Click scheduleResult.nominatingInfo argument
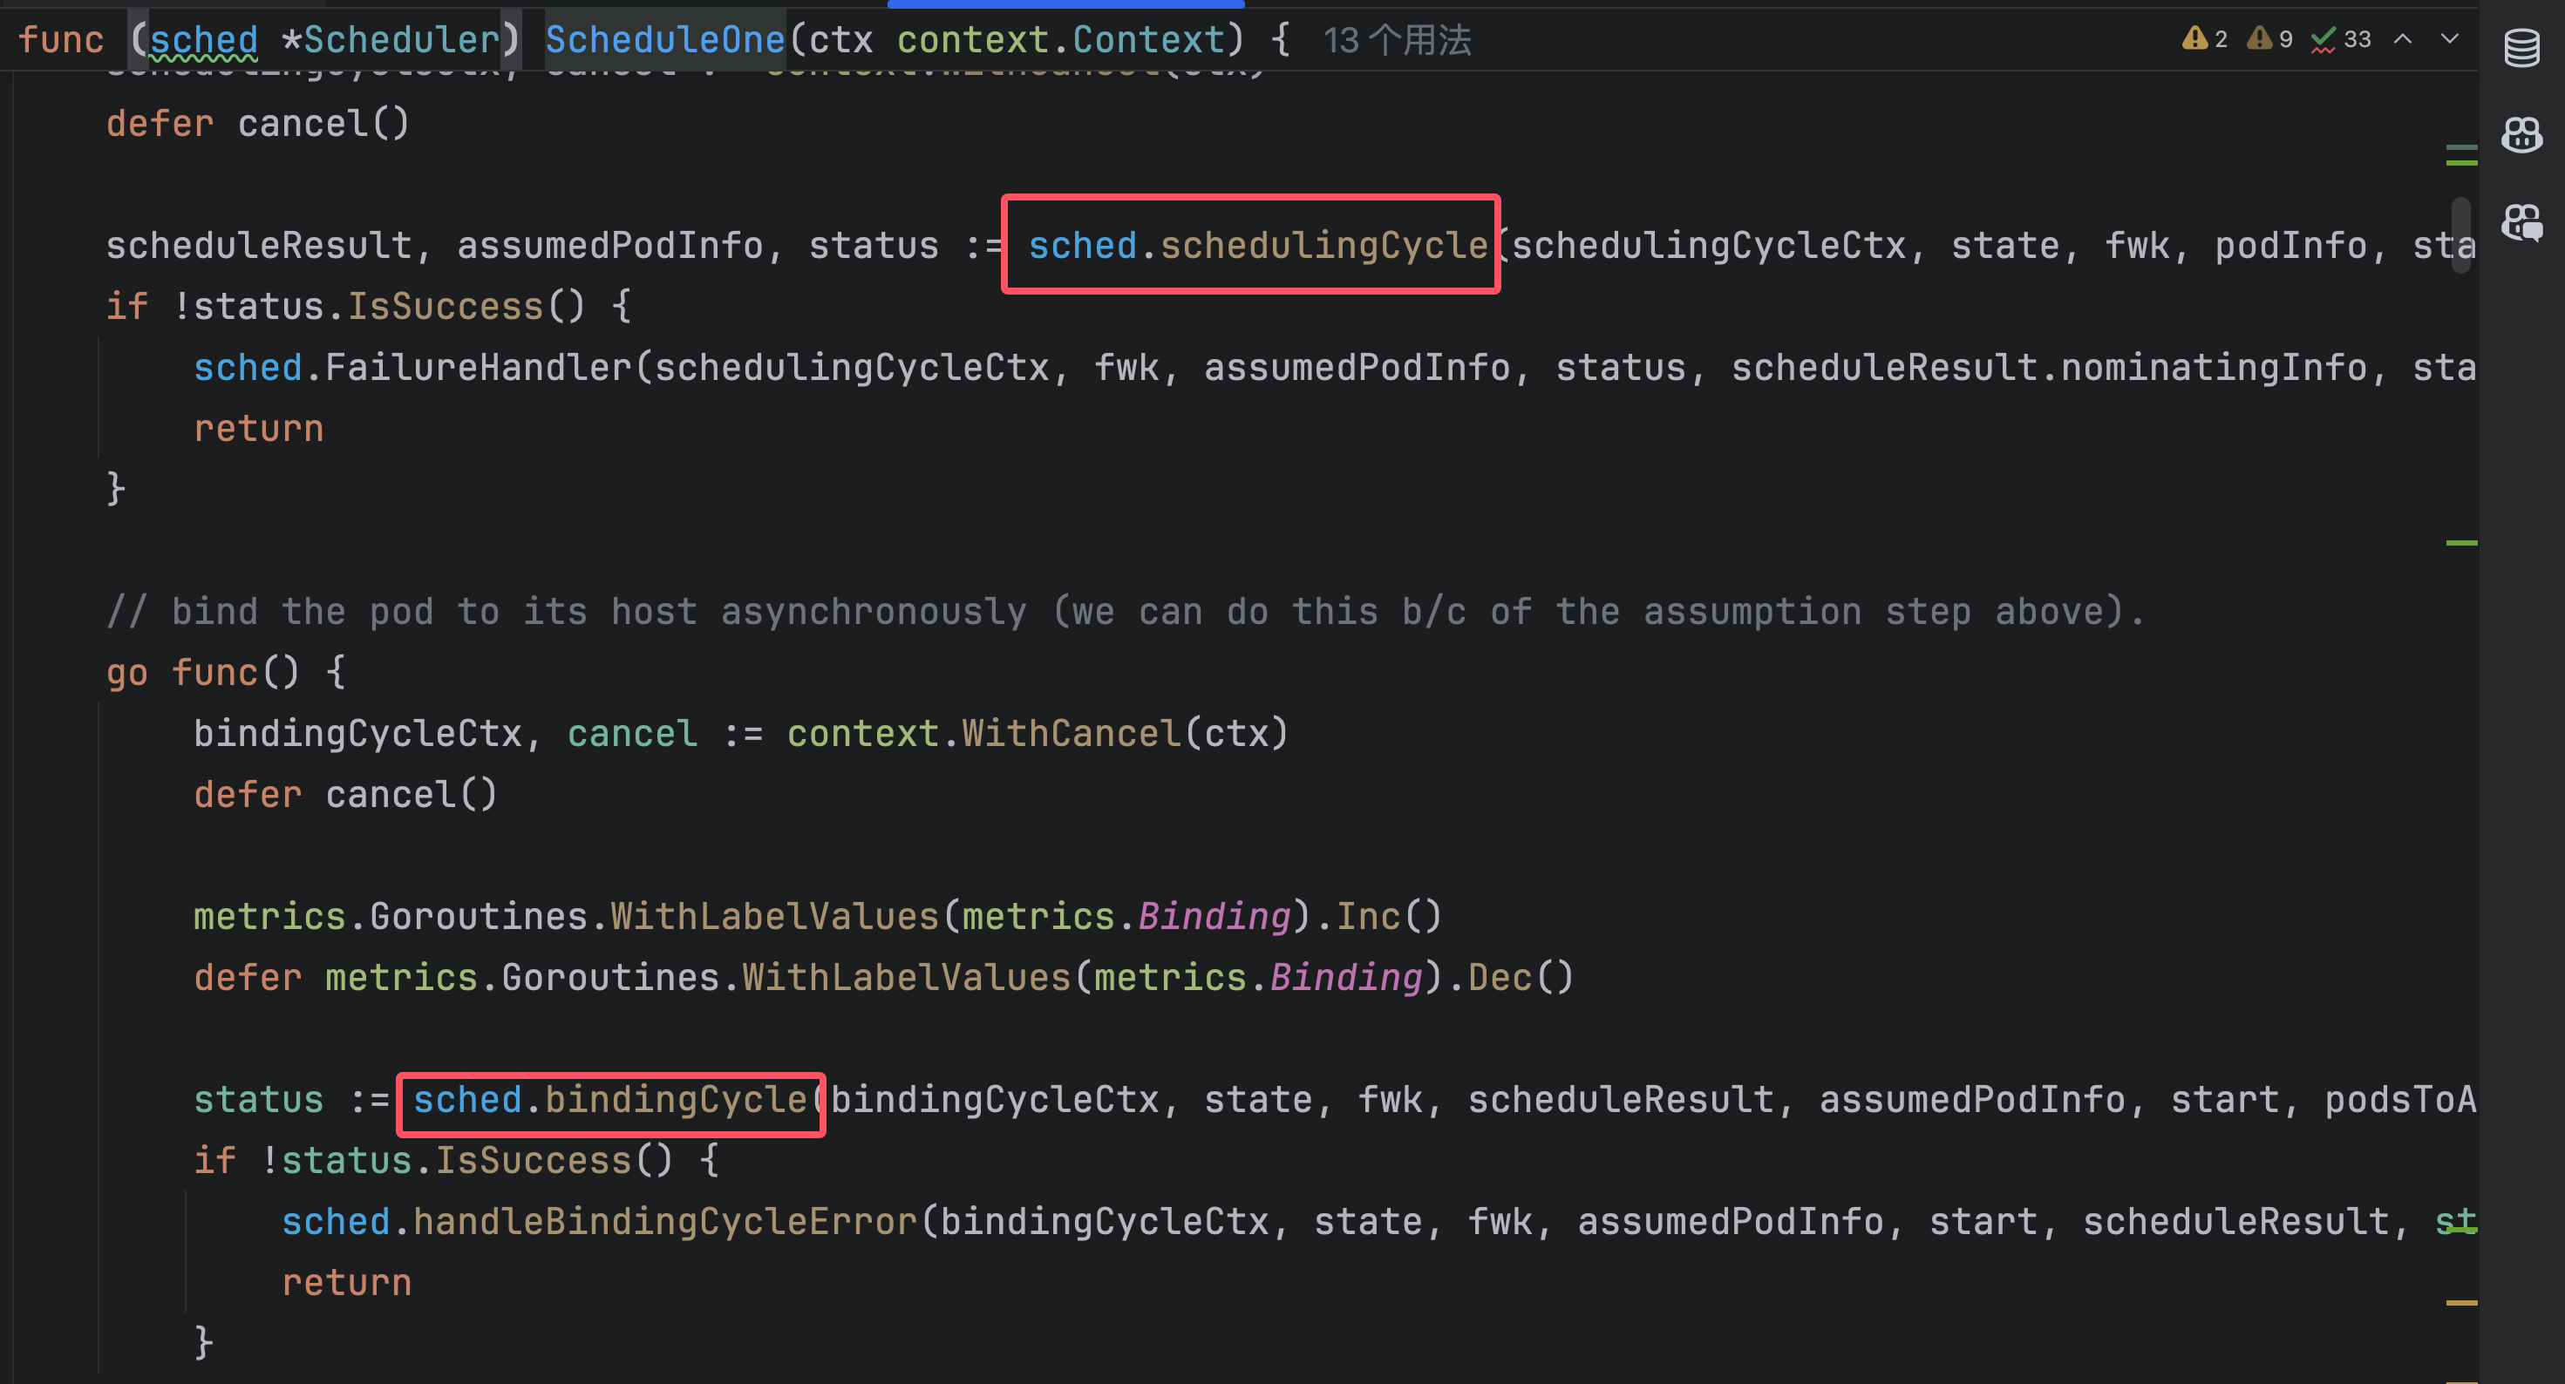Image resolution: width=2565 pixels, height=1384 pixels. click(2049, 368)
